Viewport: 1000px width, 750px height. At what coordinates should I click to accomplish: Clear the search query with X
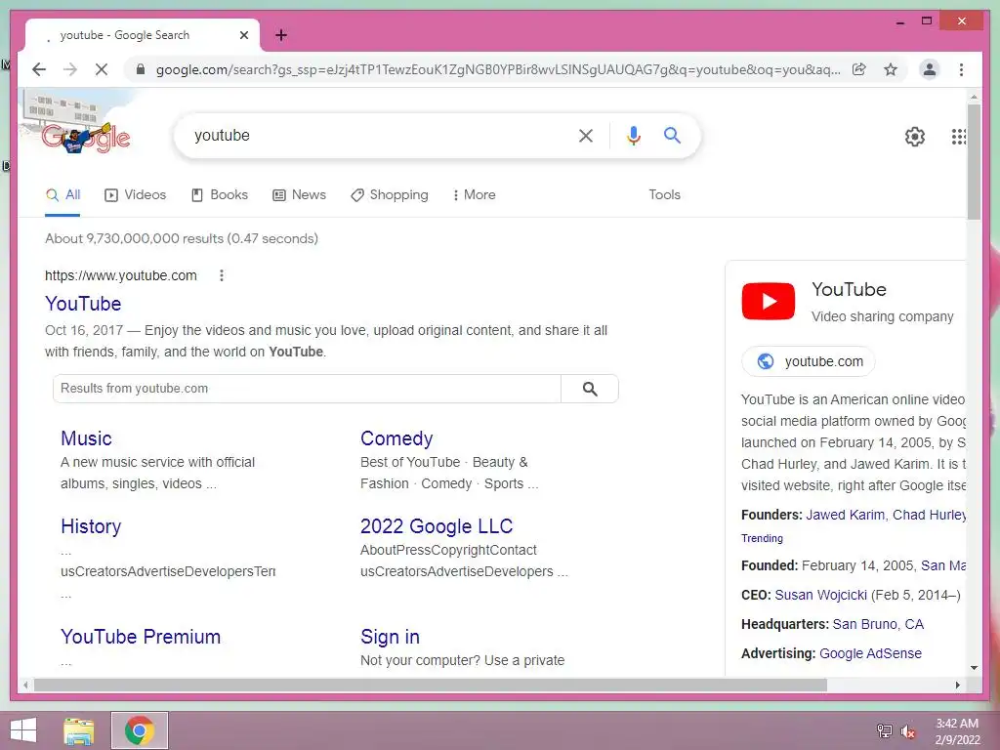[x=586, y=135]
